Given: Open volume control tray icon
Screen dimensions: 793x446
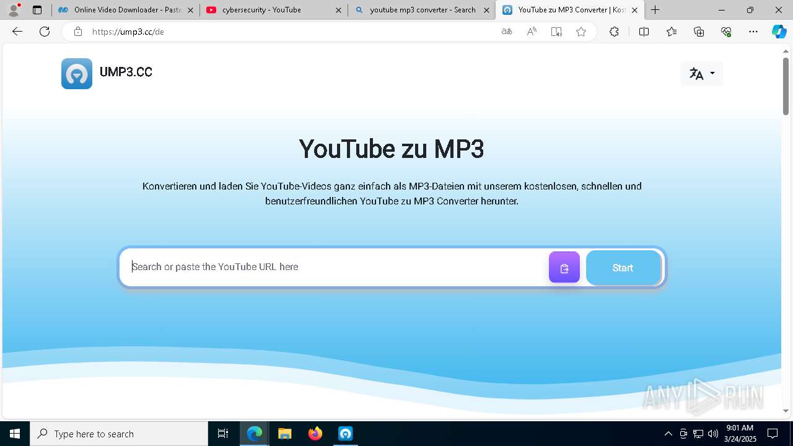Looking at the screenshot, I should tap(712, 434).
